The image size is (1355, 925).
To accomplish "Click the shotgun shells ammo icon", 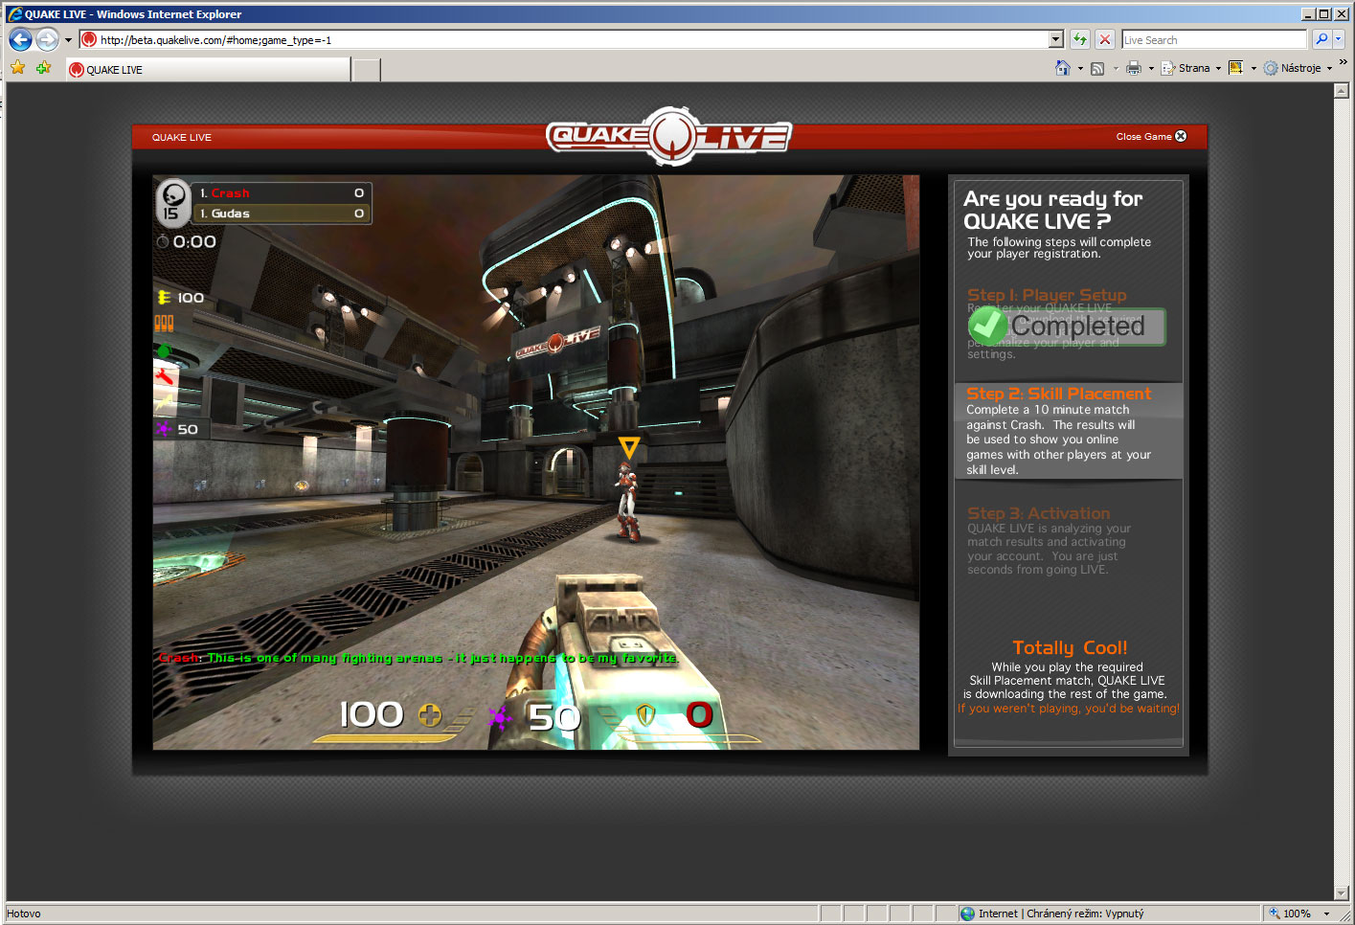I will pyautogui.click(x=165, y=324).
